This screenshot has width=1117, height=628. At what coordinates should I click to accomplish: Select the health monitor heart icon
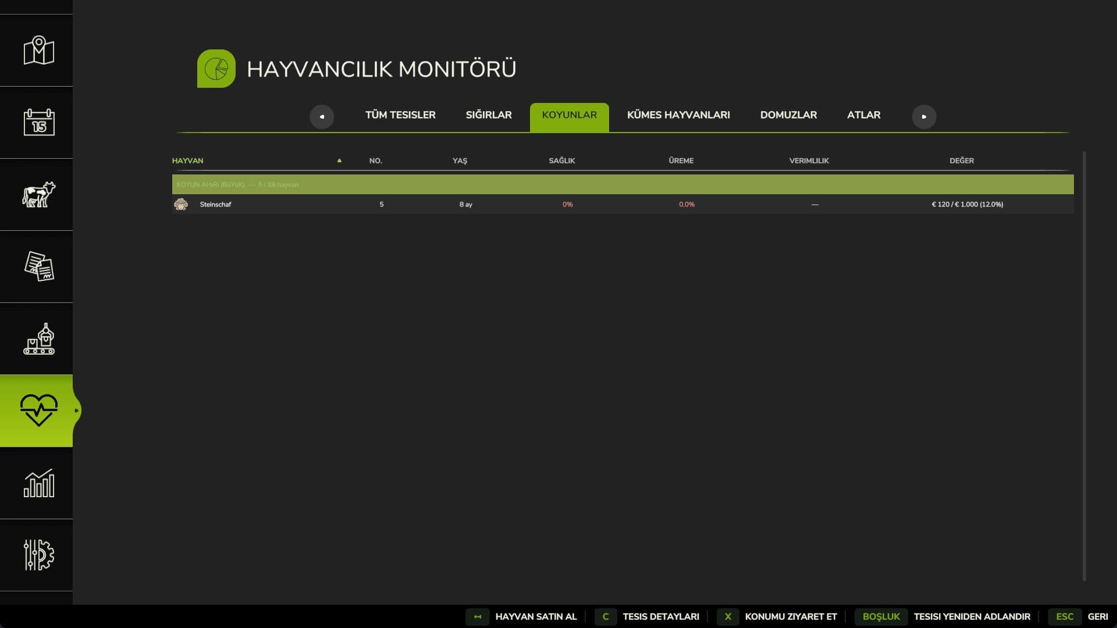click(38, 411)
